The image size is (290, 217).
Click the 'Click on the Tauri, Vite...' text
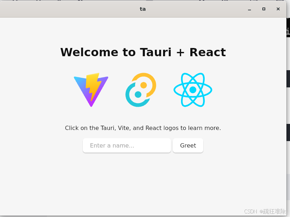[x=143, y=128]
